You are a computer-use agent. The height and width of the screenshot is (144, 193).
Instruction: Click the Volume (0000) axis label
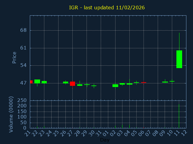point(11,114)
